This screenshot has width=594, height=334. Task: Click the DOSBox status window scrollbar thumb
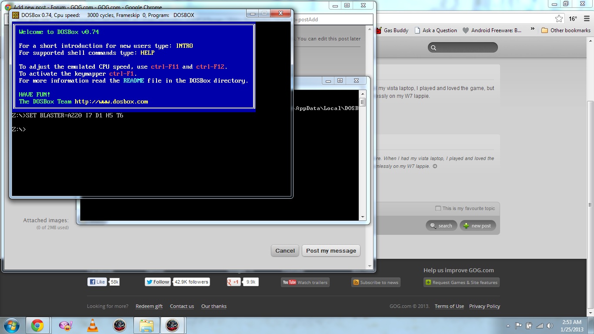coord(363,102)
